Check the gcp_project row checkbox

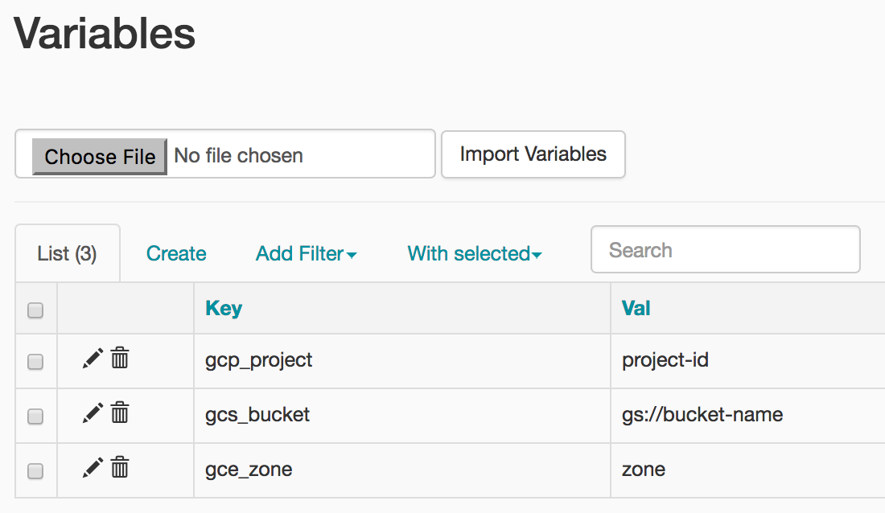(35, 361)
